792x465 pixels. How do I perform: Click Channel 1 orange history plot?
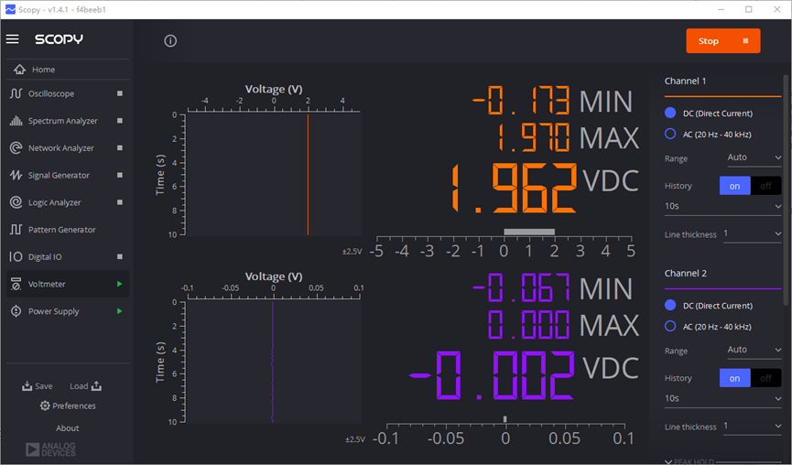273,175
